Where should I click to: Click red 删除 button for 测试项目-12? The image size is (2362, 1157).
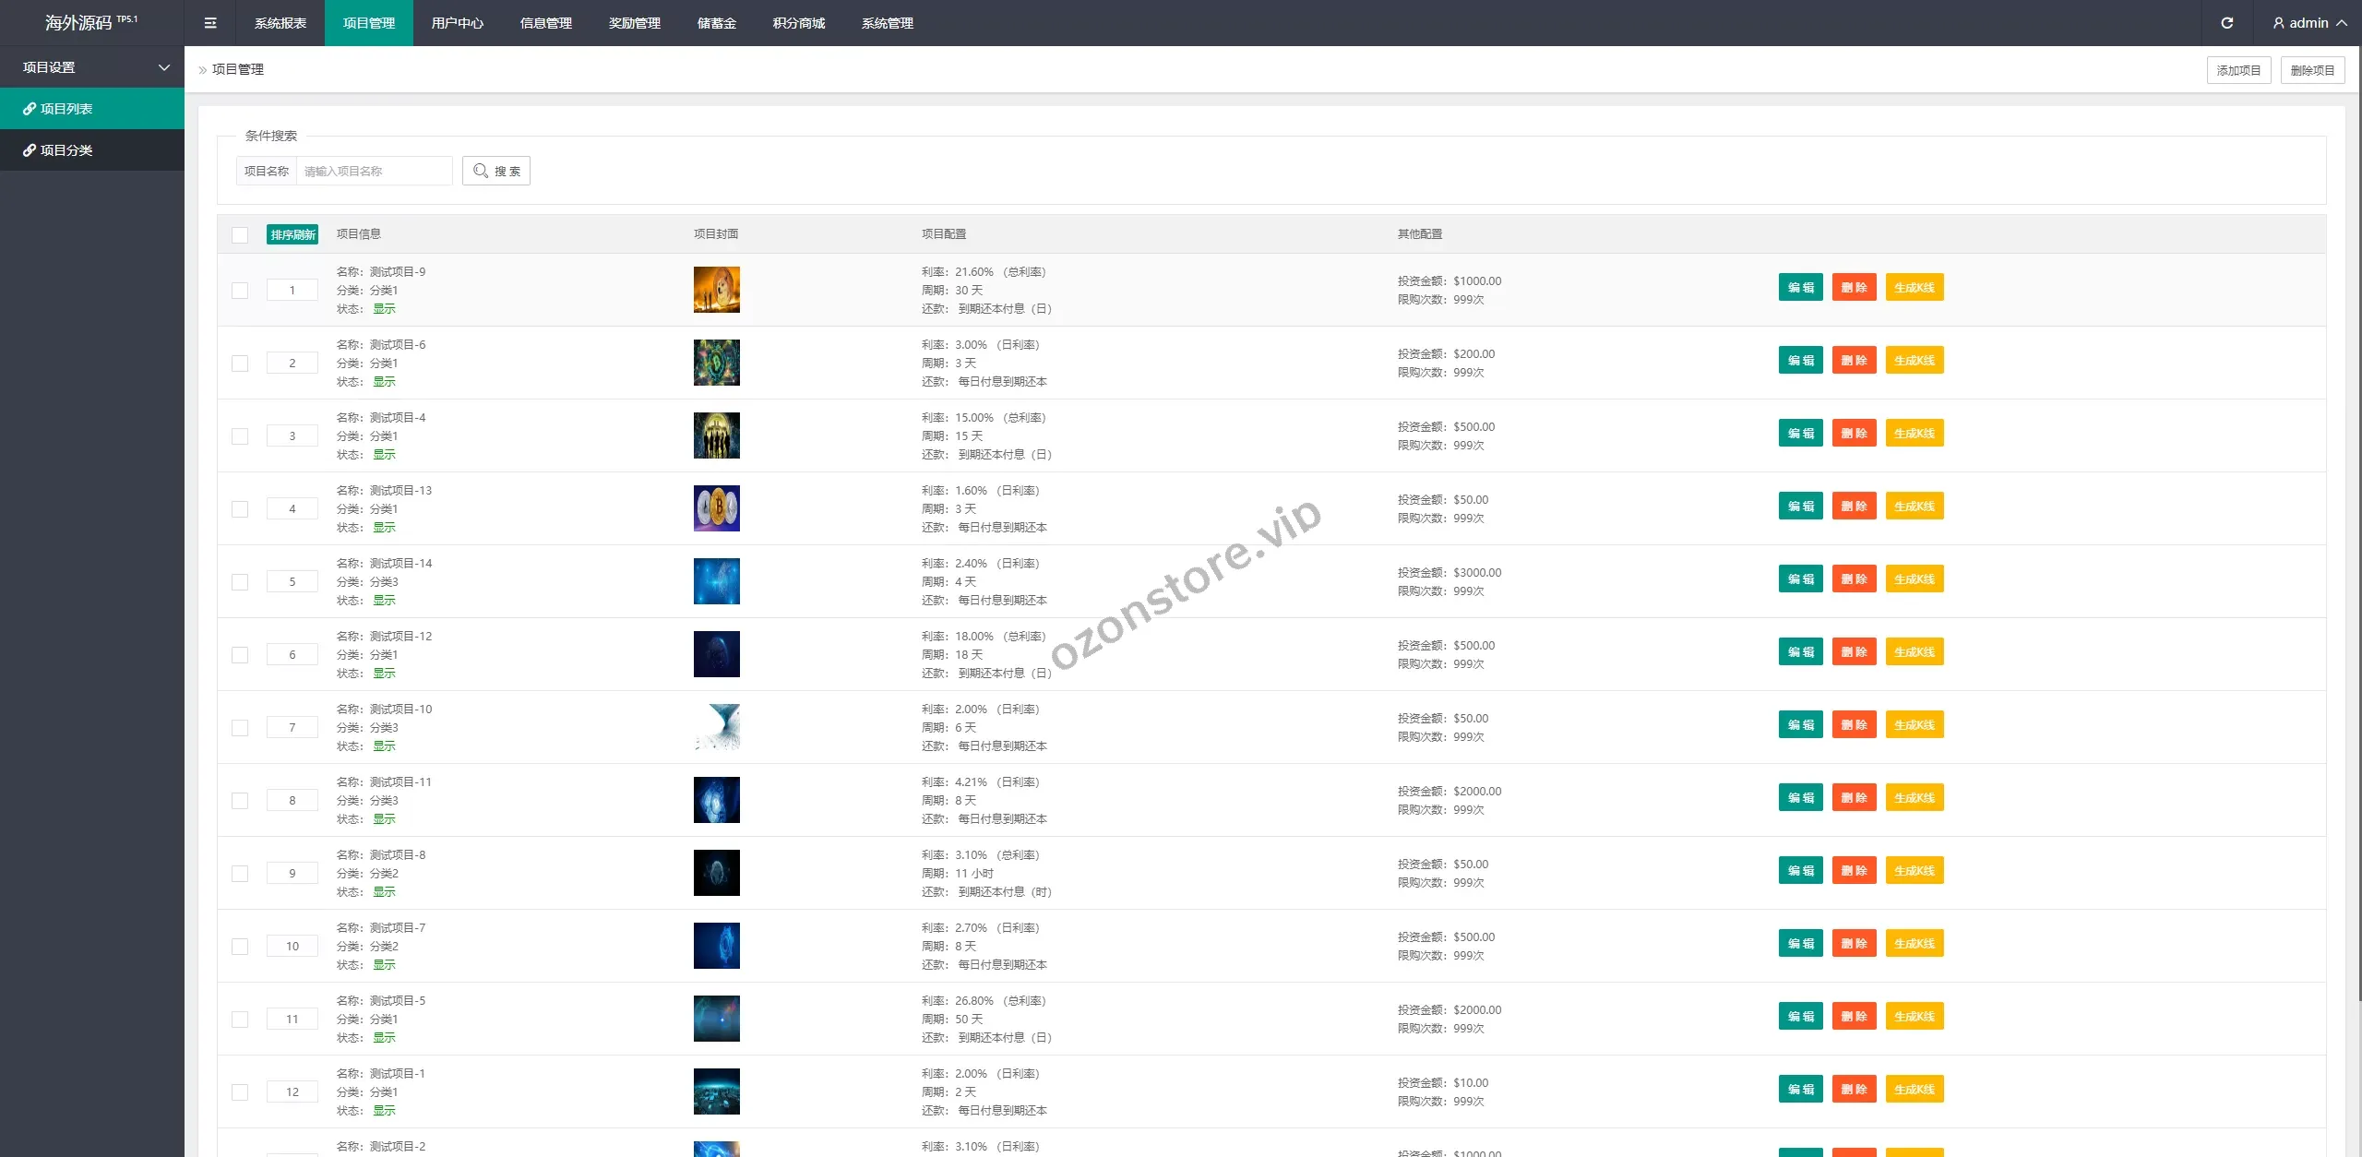click(x=1854, y=651)
